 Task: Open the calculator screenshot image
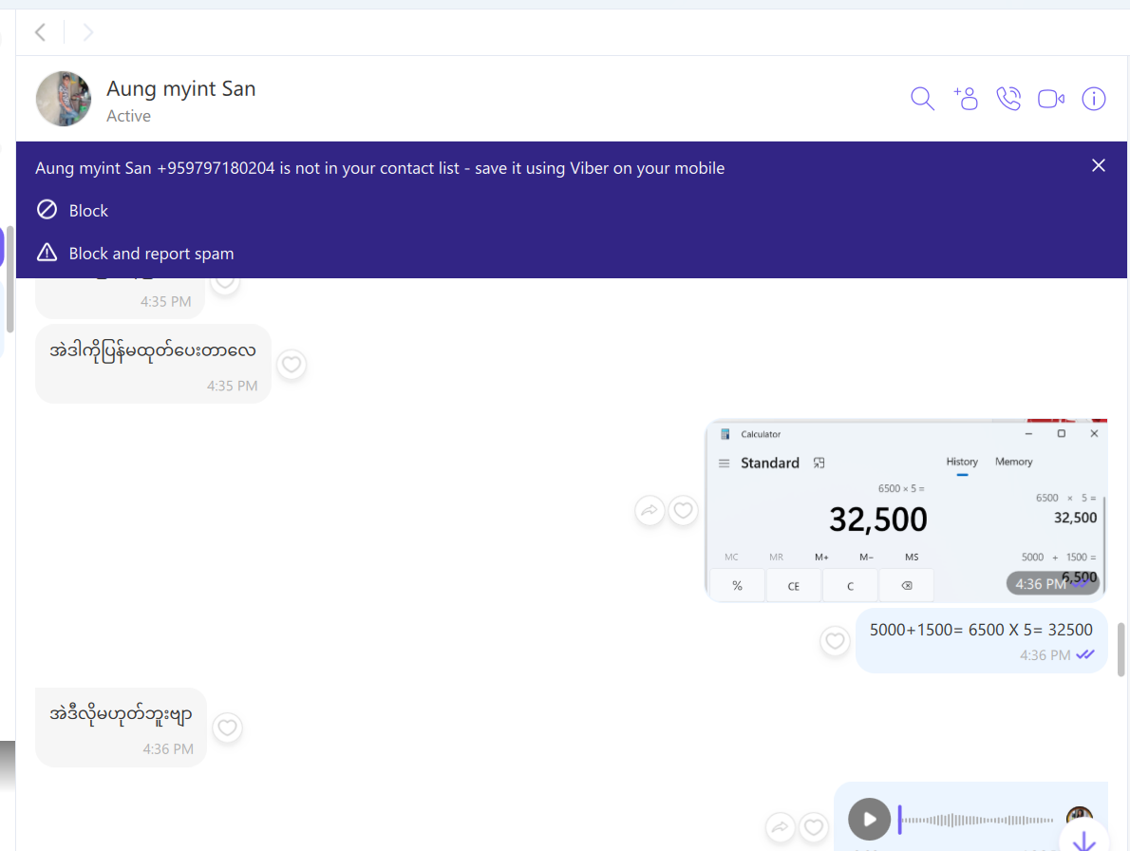[x=906, y=511]
